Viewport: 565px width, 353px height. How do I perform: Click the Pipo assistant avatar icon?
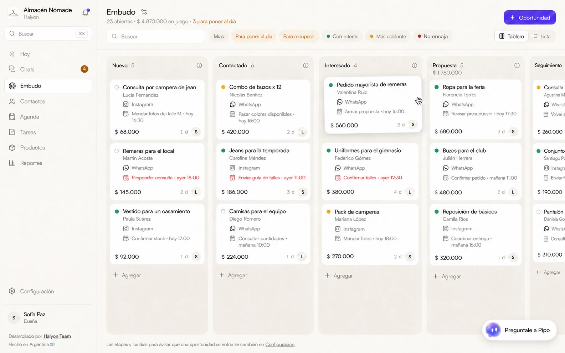[x=493, y=330]
